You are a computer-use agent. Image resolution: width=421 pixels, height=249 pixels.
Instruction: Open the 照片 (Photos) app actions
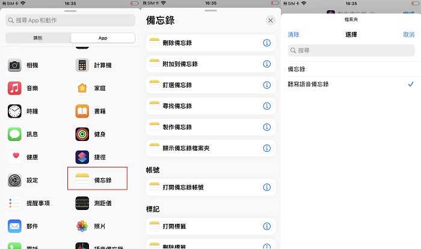click(91, 226)
